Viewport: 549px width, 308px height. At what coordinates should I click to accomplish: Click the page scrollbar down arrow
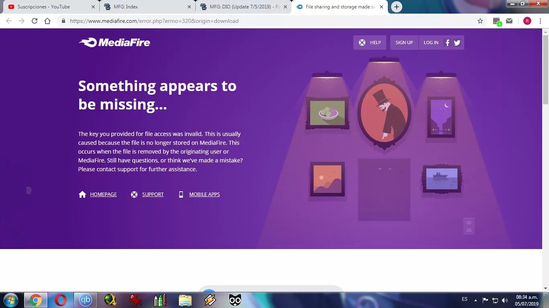545,288
